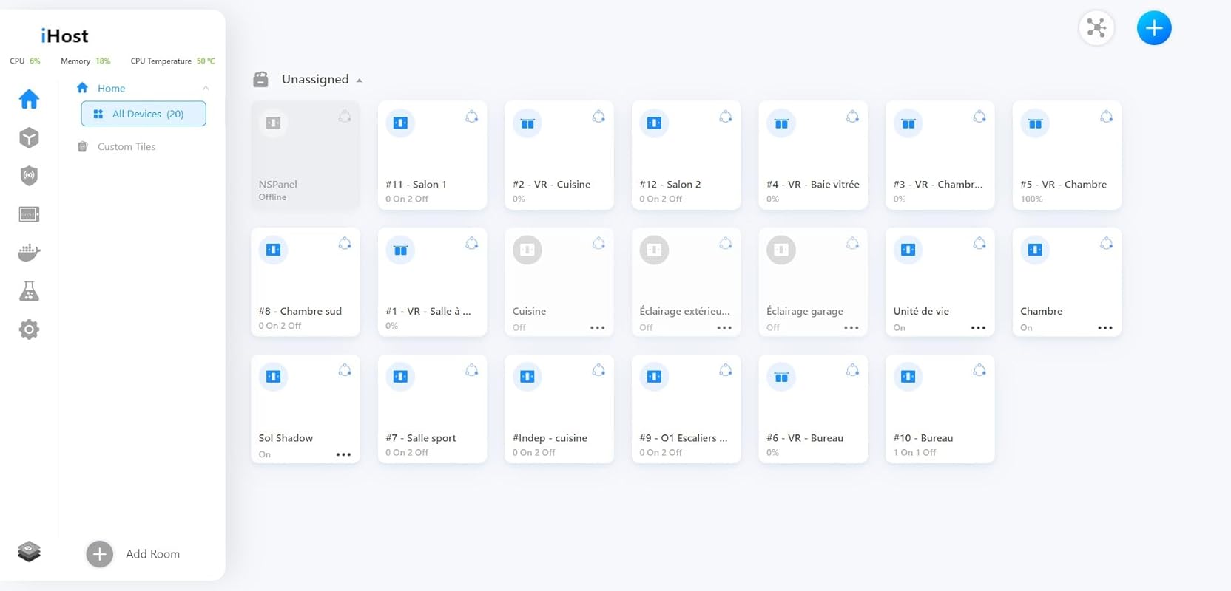
Task: Click the CPU 6% usage readout
Action: pyautogui.click(x=25, y=61)
